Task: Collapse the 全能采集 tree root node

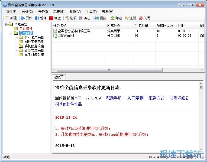Action: pos(6,24)
